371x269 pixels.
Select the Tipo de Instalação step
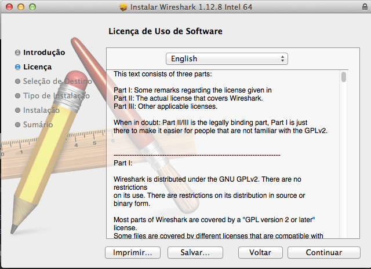pos(56,95)
